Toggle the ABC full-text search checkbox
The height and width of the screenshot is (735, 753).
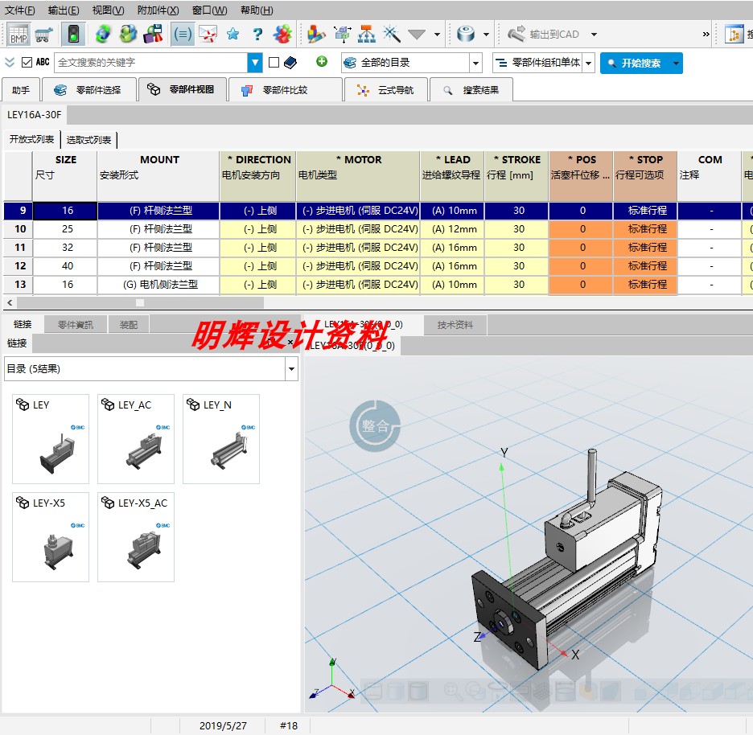[27, 63]
